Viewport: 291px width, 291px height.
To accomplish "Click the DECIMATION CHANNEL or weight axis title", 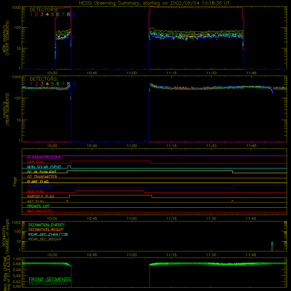I will (x=5, y=236).
